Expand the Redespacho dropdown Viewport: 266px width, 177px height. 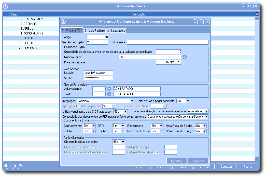coord(161,126)
